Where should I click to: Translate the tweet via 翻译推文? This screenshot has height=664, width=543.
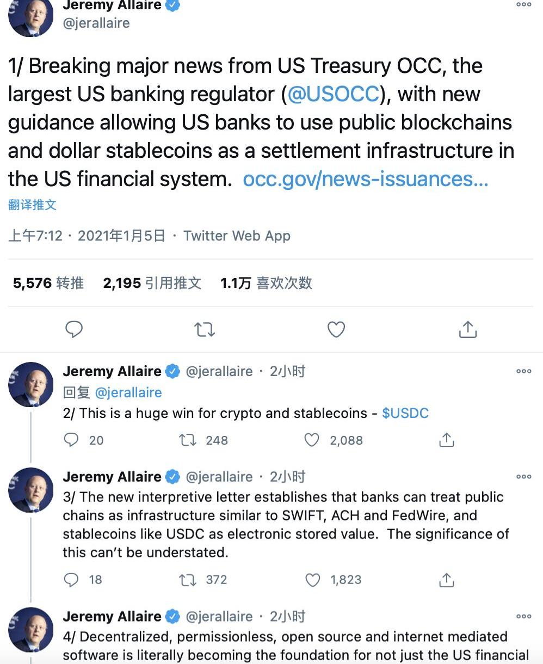coord(33,205)
